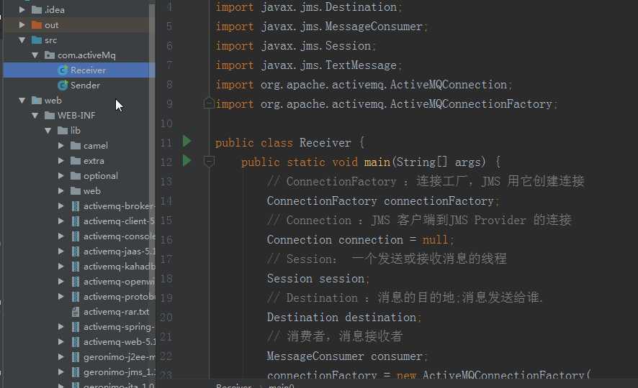Viewport: 638px width, 388px height.
Task: Click the activemq-client jar icon
Action: 76,221
